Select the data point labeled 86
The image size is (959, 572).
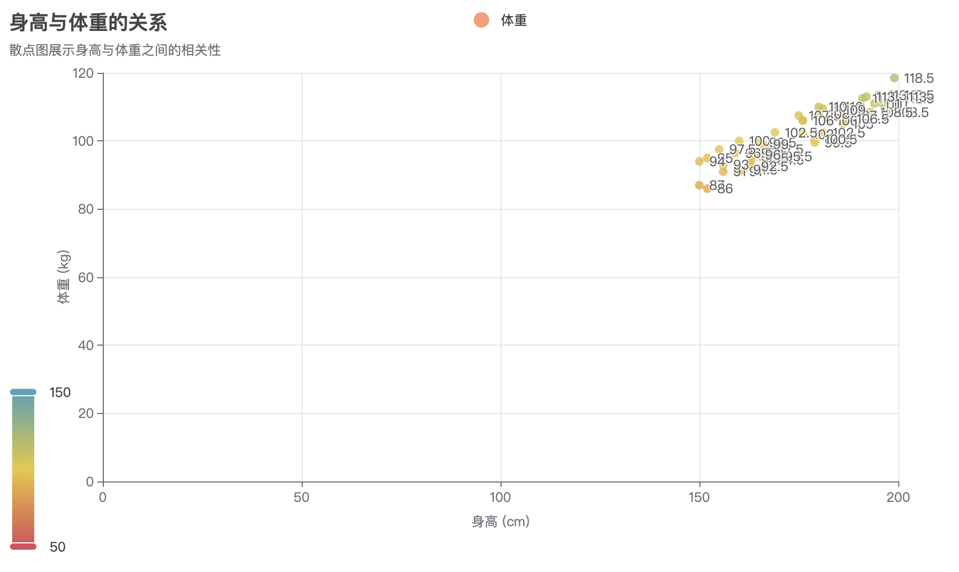707,189
